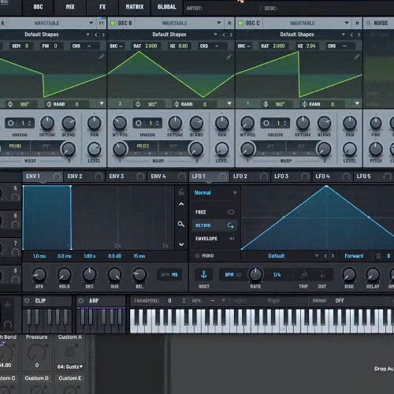Click the up chevron beside the envelope graph

click(x=181, y=204)
